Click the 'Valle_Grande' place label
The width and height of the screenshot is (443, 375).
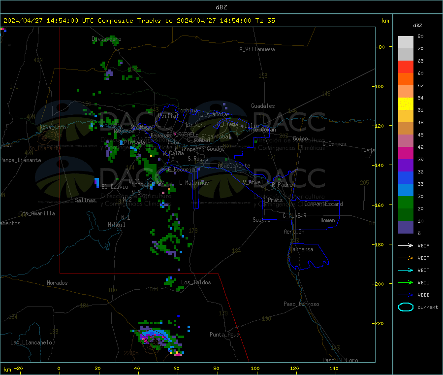[146, 181]
